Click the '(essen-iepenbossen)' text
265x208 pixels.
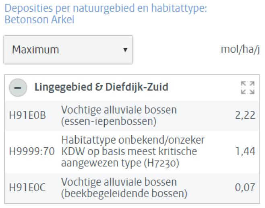point(108,121)
